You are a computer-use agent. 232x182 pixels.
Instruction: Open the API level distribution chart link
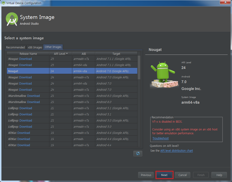177,151
